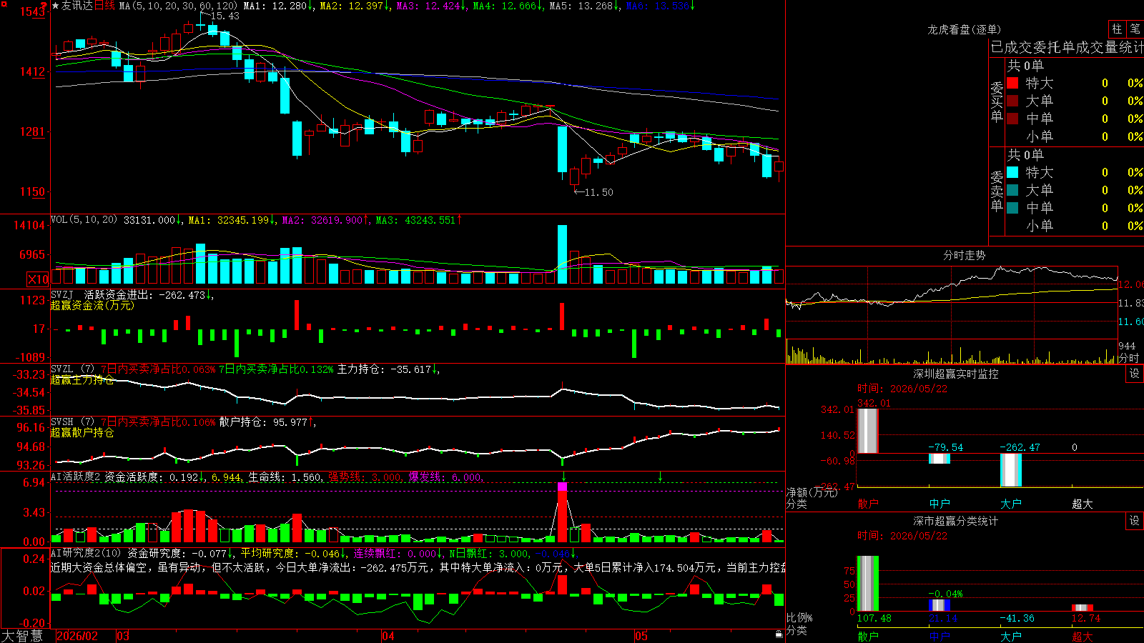Click the MA(5,10,20,30,60,120) indicator label
The image size is (1144, 643).
179,6
